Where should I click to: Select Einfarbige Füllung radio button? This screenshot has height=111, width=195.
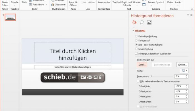click(136, 36)
